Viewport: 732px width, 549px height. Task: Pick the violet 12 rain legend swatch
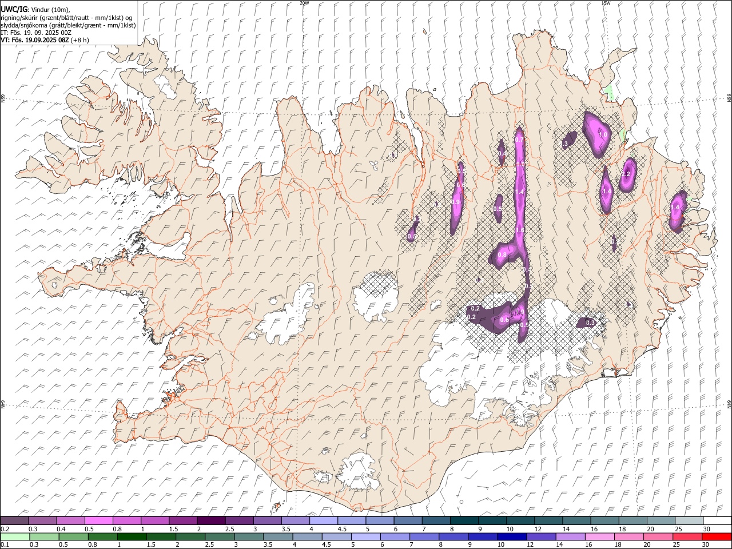pyautogui.click(x=542, y=536)
